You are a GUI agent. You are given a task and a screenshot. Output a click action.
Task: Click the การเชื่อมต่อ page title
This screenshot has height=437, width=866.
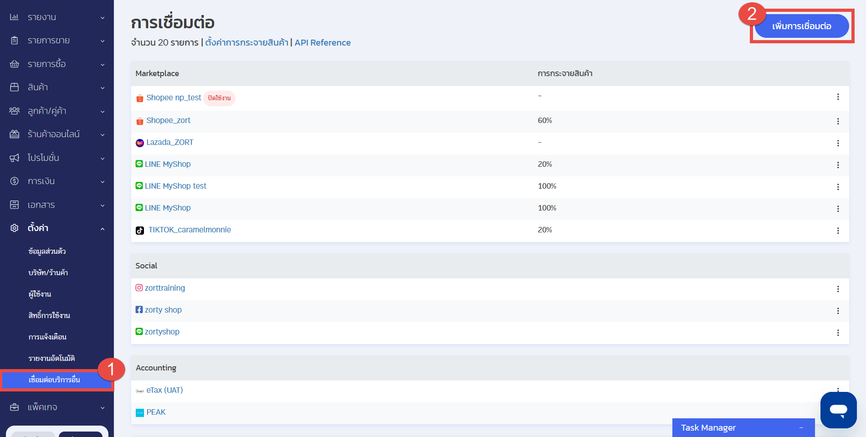click(173, 22)
